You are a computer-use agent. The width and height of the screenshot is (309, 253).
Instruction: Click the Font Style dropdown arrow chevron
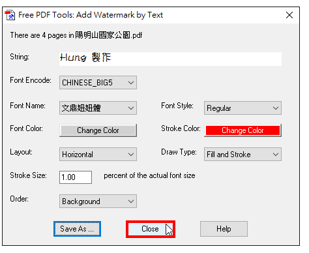(x=276, y=108)
